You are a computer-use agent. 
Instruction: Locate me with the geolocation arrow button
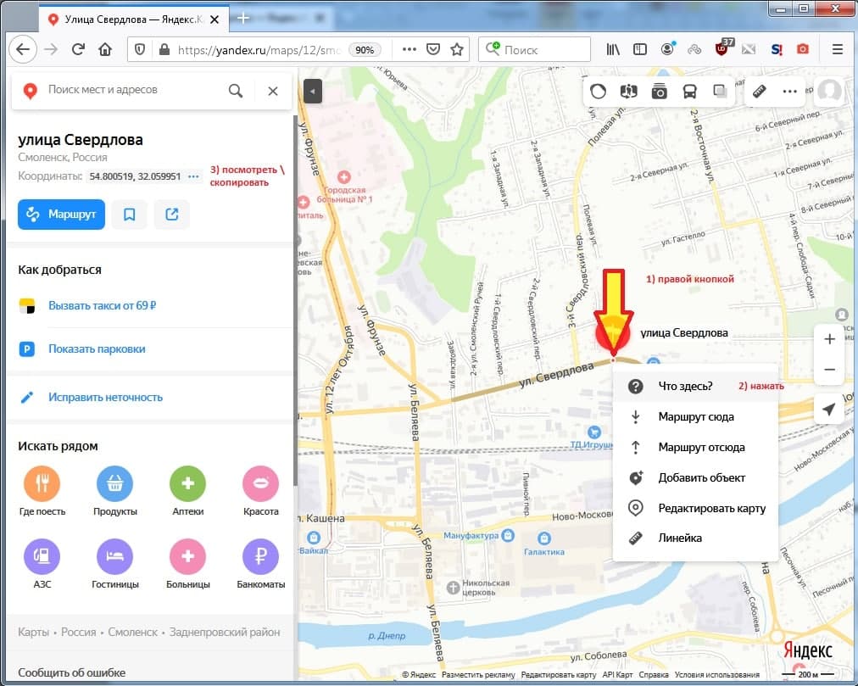pyautogui.click(x=829, y=409)
